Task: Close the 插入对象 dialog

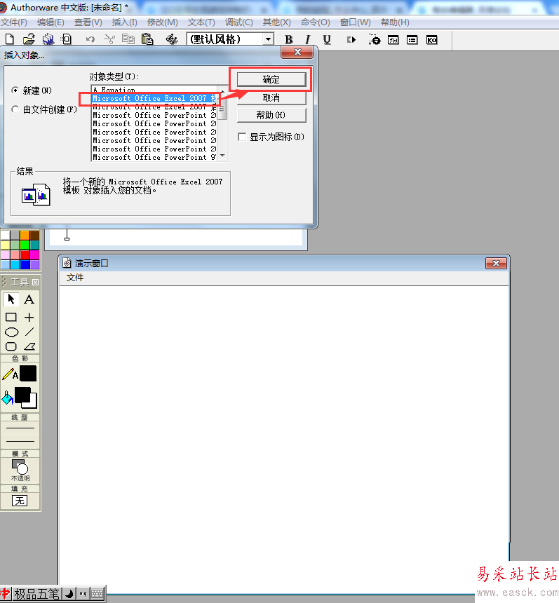Action: [297, 52]
